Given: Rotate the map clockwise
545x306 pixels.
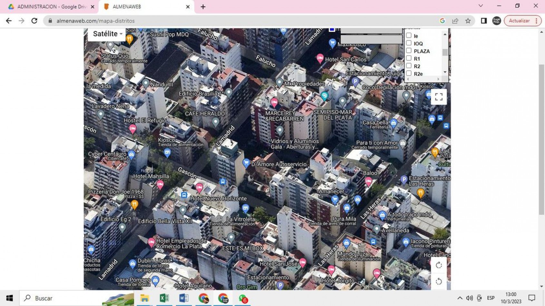Looking at the screenshot, I should 438,265.
